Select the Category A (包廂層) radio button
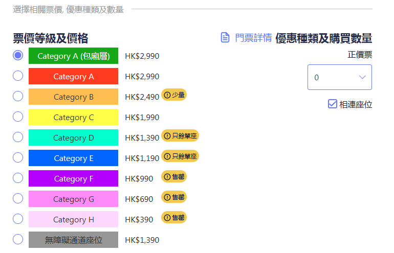This screenshot has width=394, height=253. (x=18, y=55)
